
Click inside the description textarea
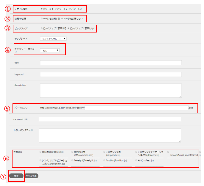[110, 90]
